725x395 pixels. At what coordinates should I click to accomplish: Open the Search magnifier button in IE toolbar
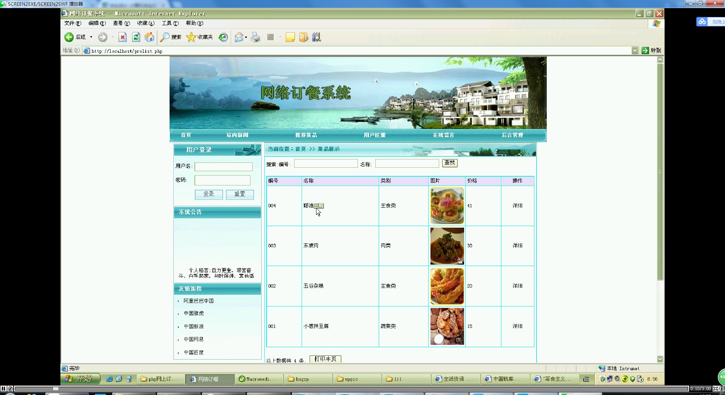pyautogui.click(x=170, y=37)
